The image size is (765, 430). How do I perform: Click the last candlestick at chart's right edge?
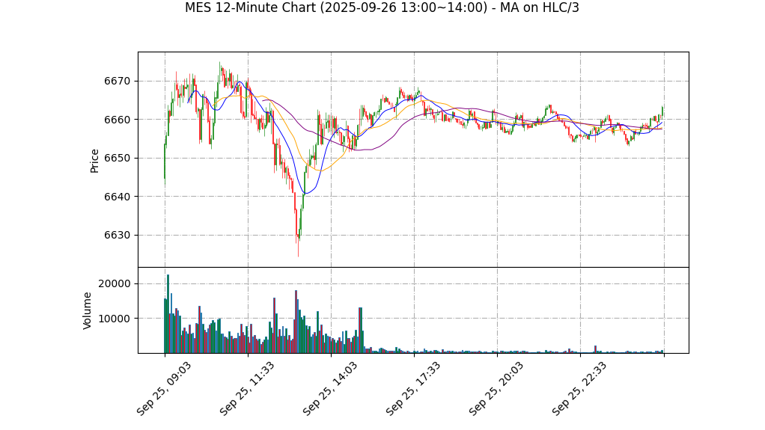click(x=662, y=111)
